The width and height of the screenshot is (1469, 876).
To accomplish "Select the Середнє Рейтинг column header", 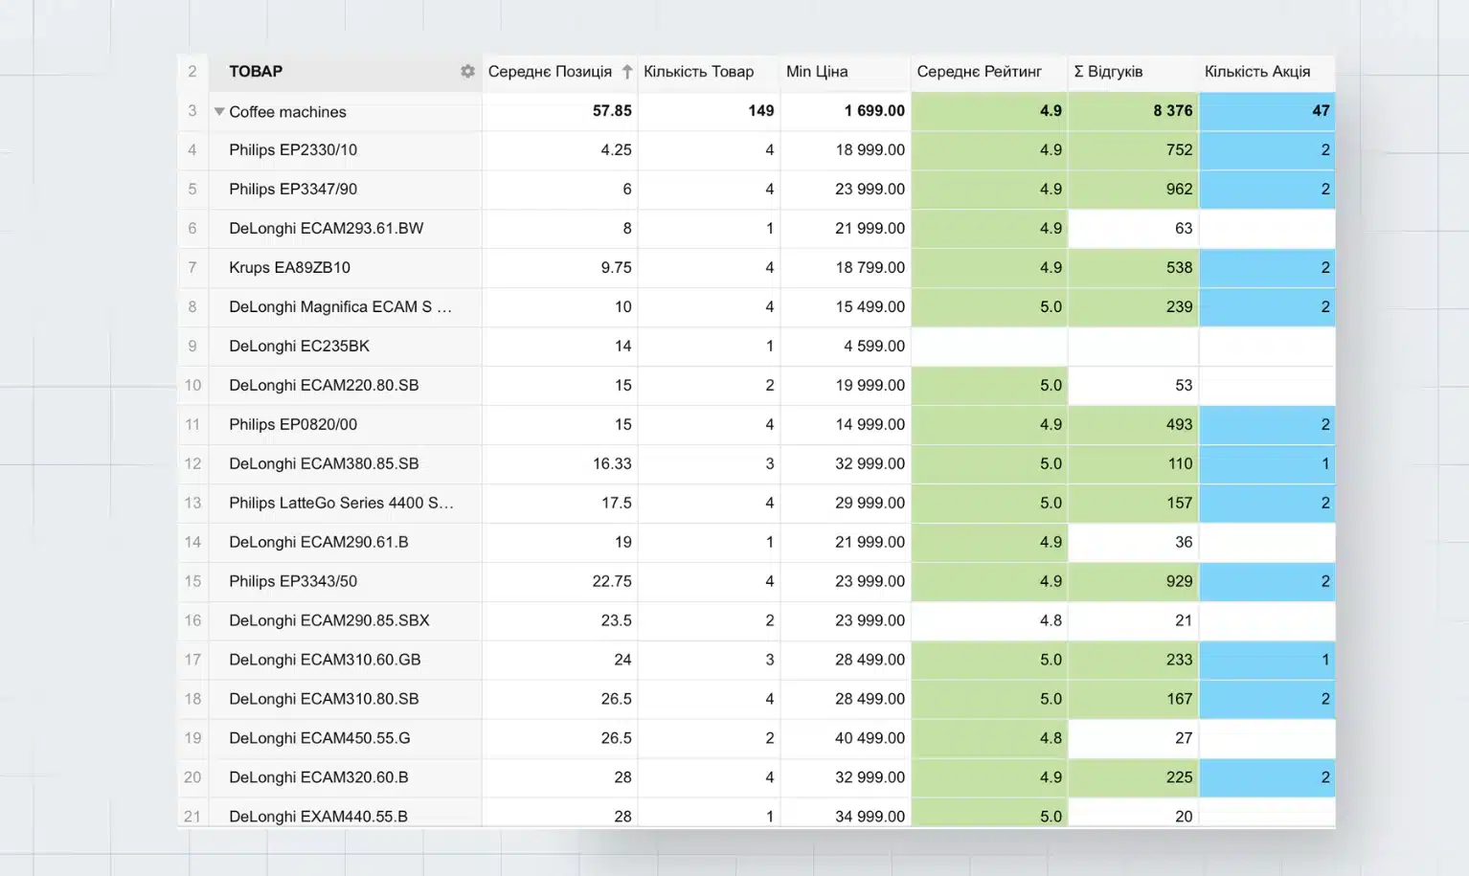I will point(979,72).
